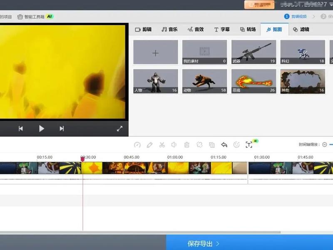The image size is (333, 250).
Task: Click step 1 剪辑视频 indicator
Action: tap(296, 16)
